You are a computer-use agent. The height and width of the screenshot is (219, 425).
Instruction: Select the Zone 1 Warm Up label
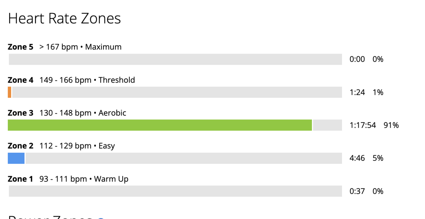(68, 179)
